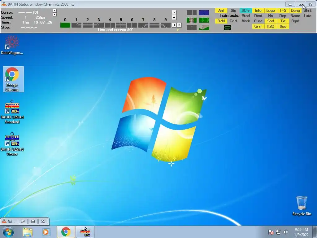Screen dimensions: 317x238
Task: Toggle the Grvl gravel option
Action: tap(258, 26)
